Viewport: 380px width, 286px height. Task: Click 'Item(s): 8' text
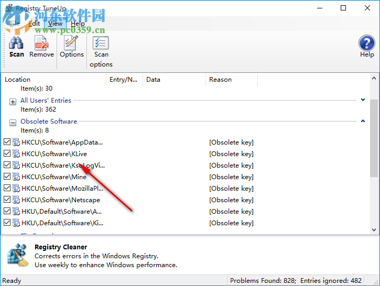point(35,130)
